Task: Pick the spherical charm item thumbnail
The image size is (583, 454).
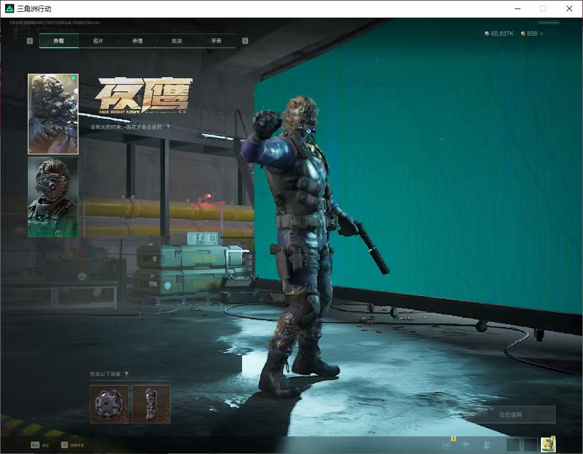Action: 109,404
